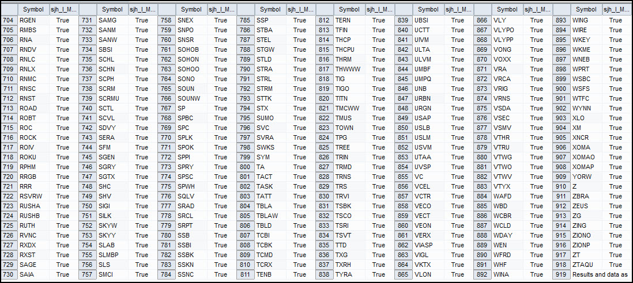This screenshot has height=283, width=633.
Task: Select the TMUS symbol cell
Action: pos(349,118)
